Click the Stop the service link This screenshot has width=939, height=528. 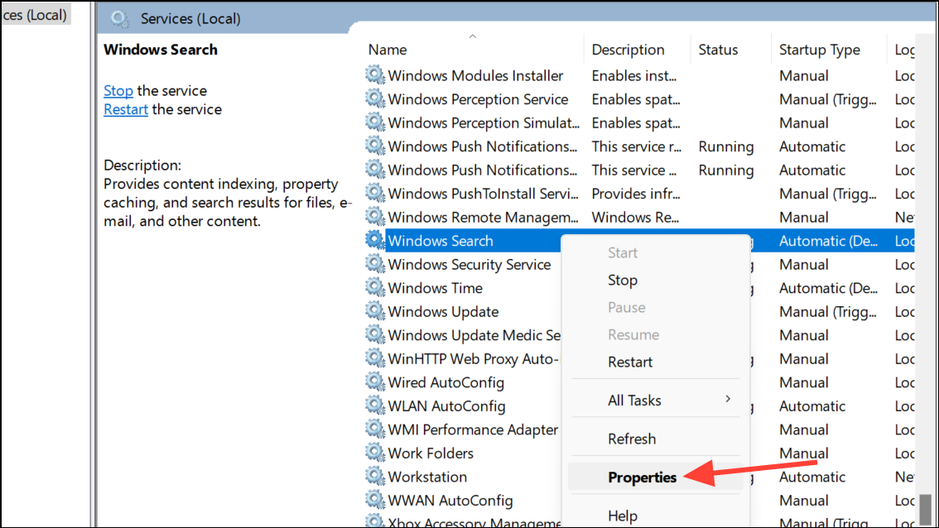[x=118, y=91]
